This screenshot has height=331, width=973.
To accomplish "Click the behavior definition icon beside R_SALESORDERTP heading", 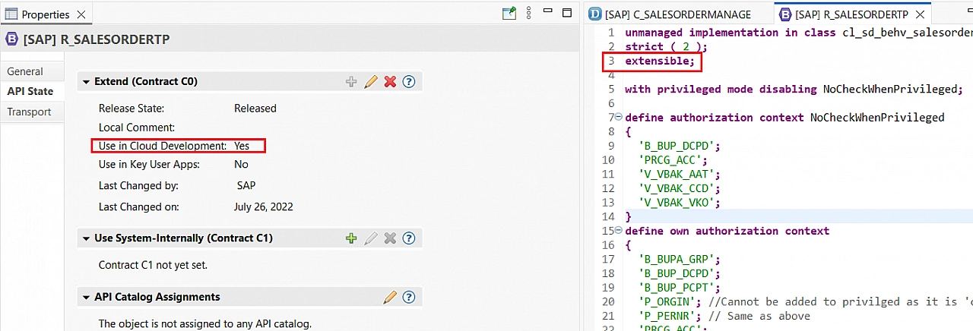I will click(11, 39).
